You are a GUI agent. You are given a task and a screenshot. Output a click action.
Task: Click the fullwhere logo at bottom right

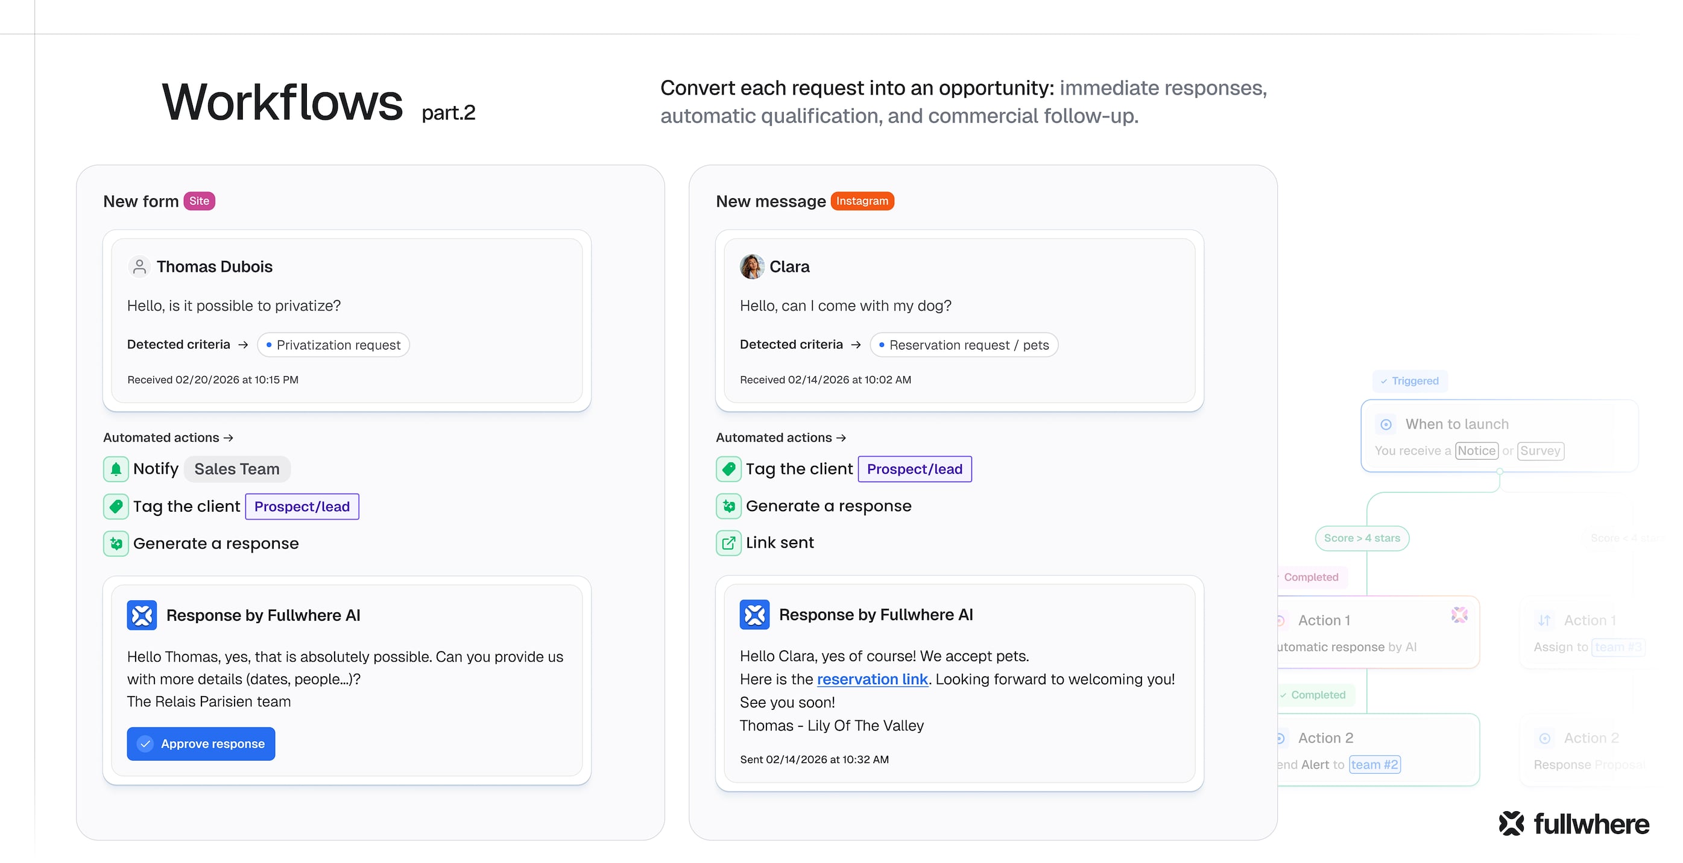pos(1573,824)
